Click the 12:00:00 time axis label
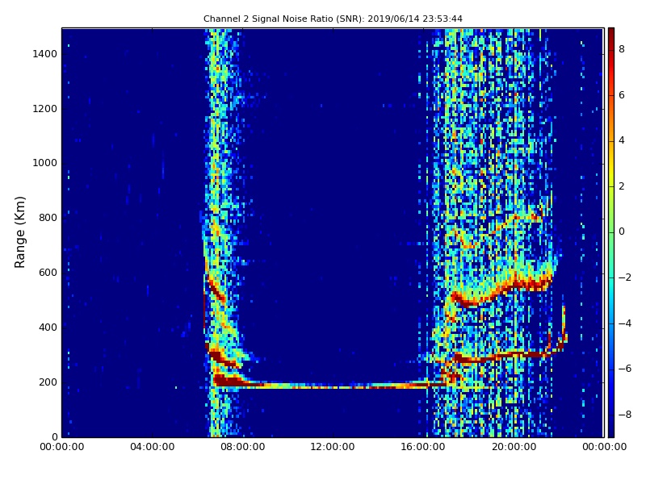Image resolution: width=646 pixels, height=484 pixels. coord(333,447)
